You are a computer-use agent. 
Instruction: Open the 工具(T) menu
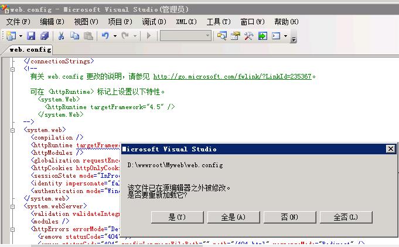219,22
